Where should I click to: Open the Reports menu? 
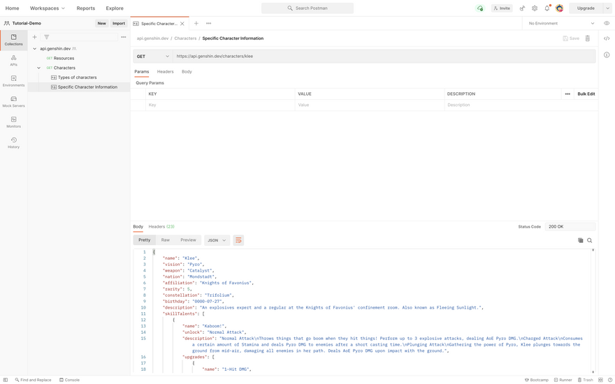85,8
